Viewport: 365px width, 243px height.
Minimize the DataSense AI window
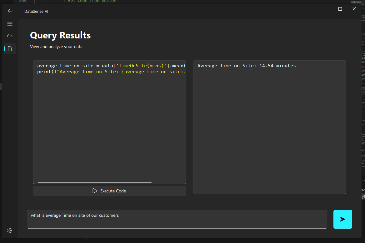pyautogui.click(x=326, y=9)
